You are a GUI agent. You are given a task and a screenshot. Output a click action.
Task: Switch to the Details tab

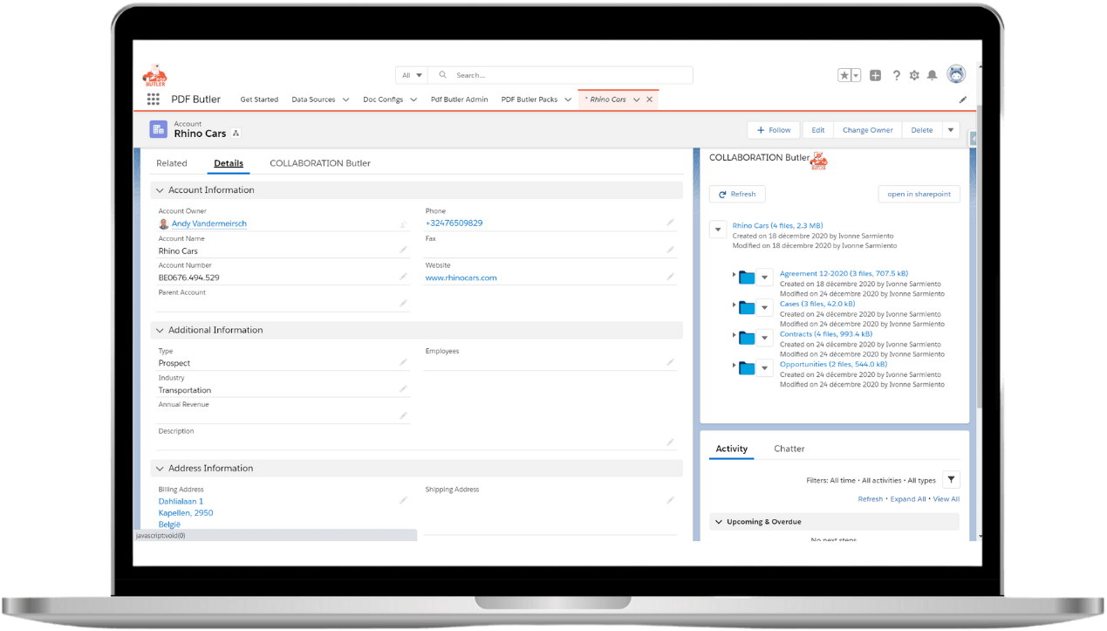pyautogui.click(x=229, y=163)
